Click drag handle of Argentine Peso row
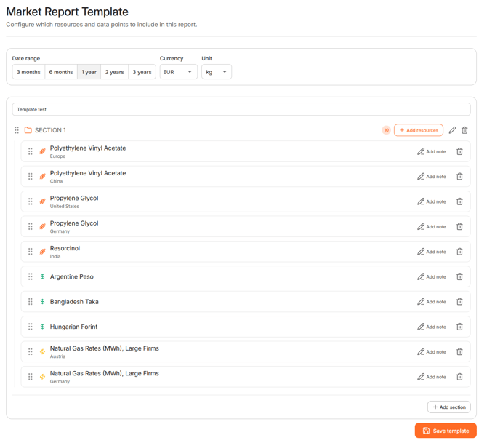Image resolution: width=487 pixels, height=443 pixels. point(30,276)
